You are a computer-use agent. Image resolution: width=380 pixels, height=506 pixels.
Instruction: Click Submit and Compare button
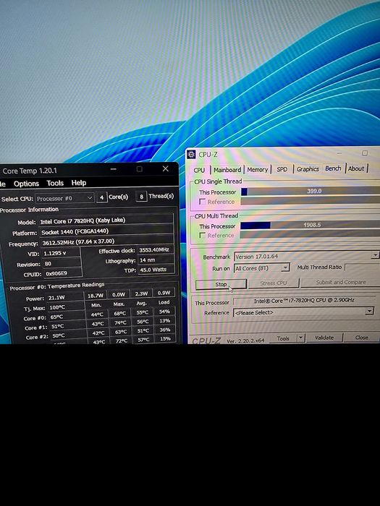click(341, 282)
